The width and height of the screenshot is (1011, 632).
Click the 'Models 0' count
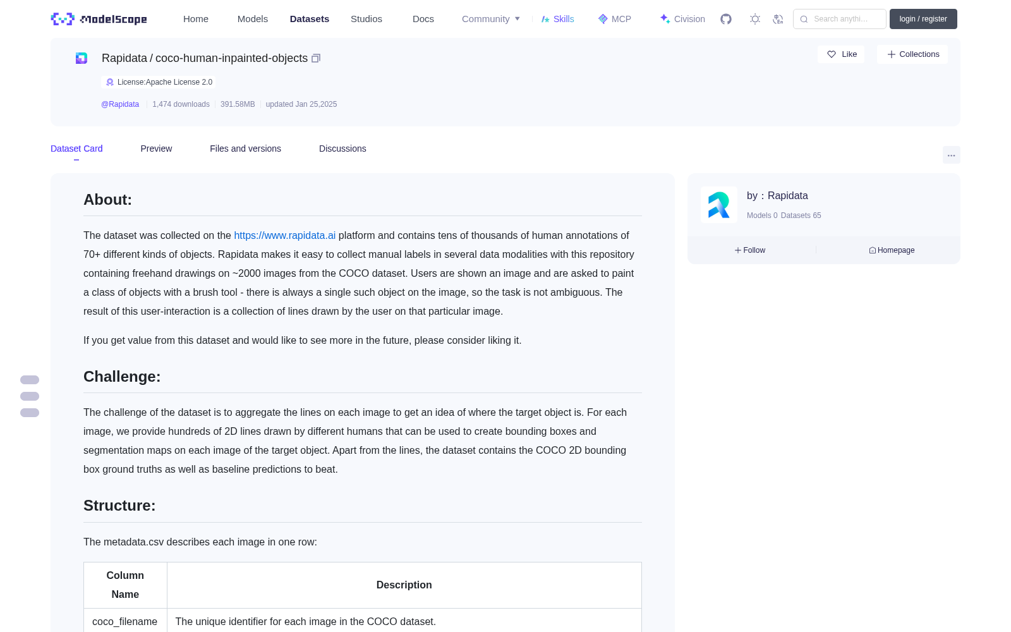coord(762,216)
